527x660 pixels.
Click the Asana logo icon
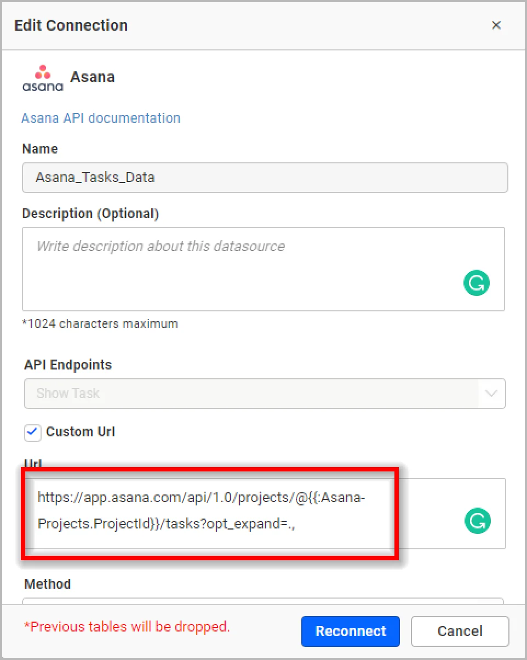(x=42, y=77)
